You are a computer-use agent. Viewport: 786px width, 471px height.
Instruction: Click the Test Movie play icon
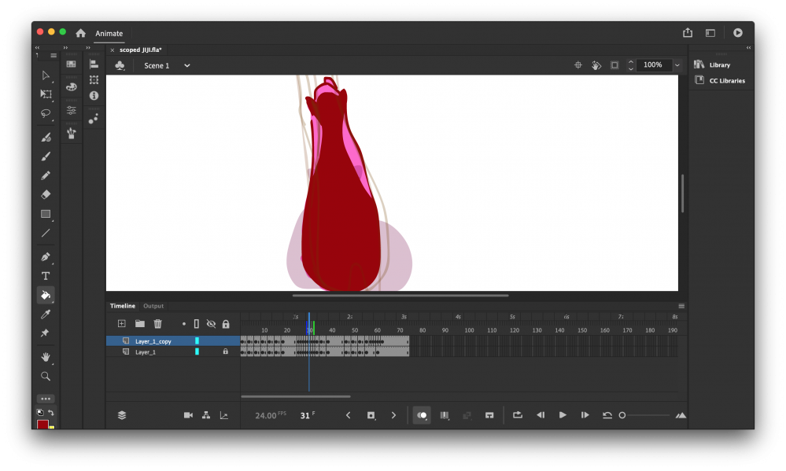pos(738,32)
